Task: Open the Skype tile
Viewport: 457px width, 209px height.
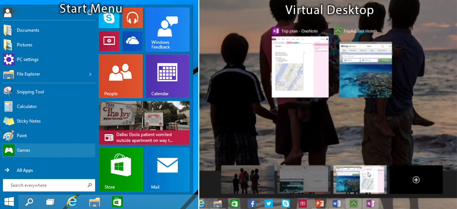Action: pyautogui.click(x=109, y=18)
